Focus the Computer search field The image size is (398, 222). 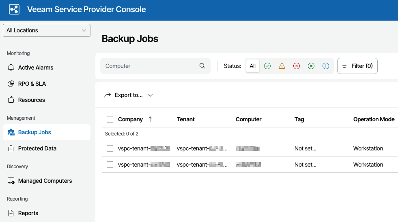click(155, 66)
